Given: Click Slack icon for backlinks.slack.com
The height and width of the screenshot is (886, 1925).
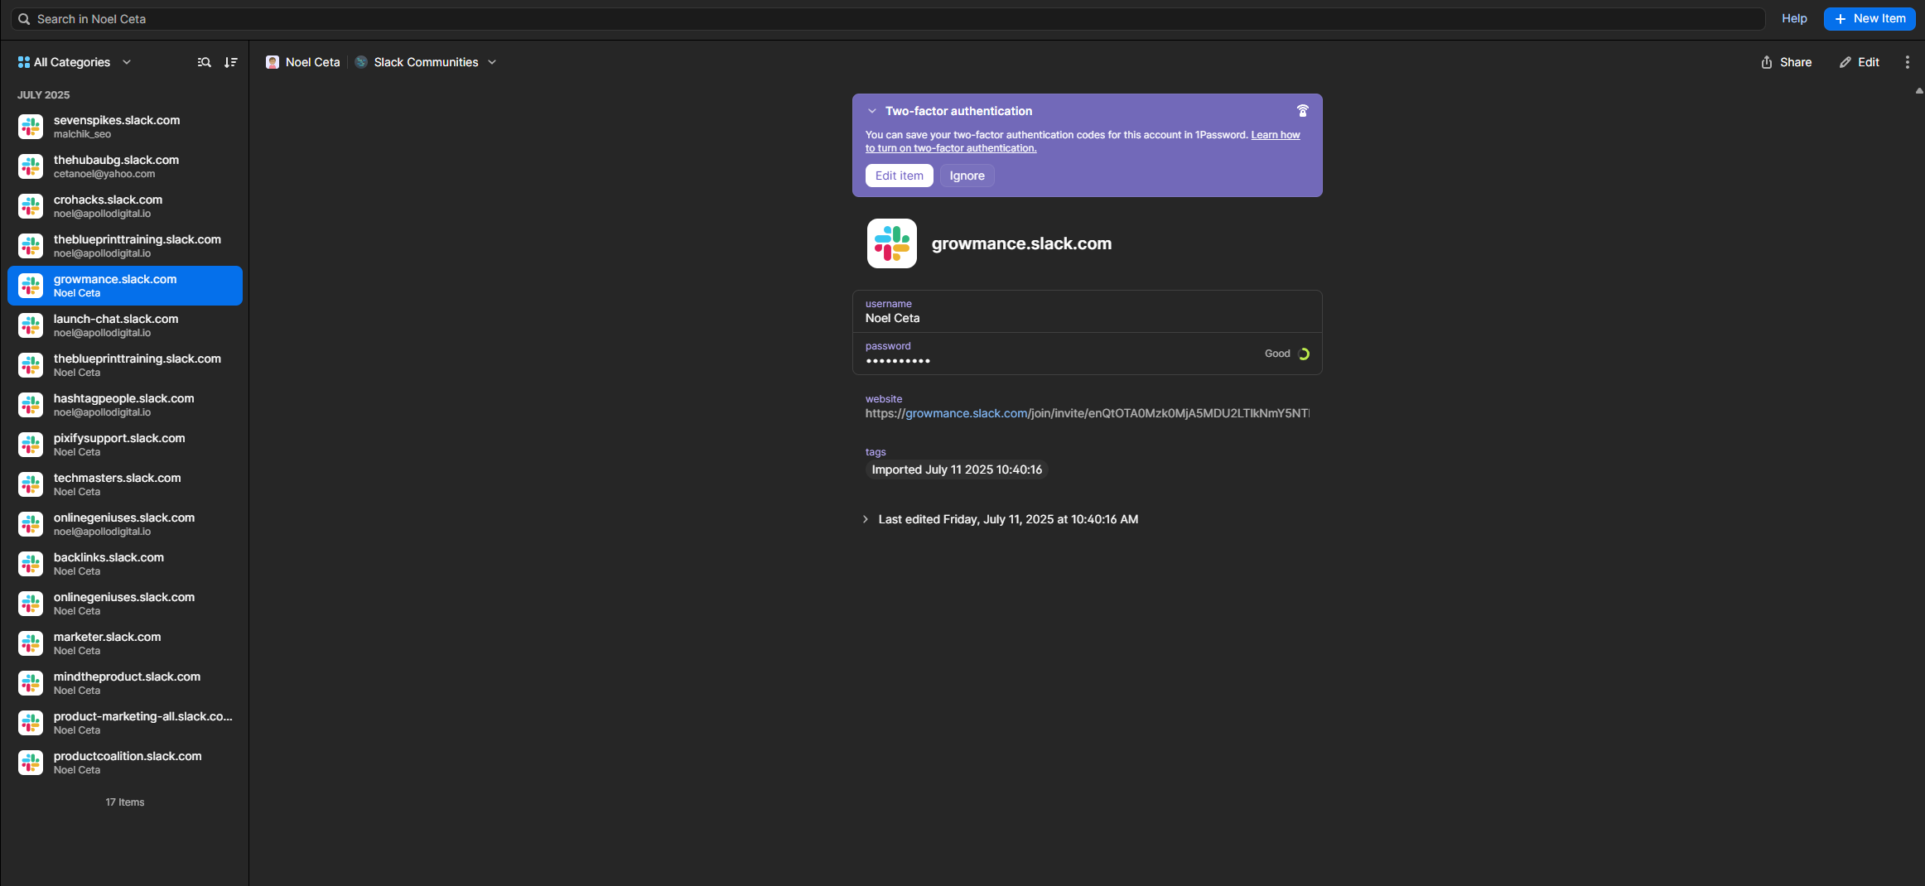Looking at the screenshot, I should (31, 564).
